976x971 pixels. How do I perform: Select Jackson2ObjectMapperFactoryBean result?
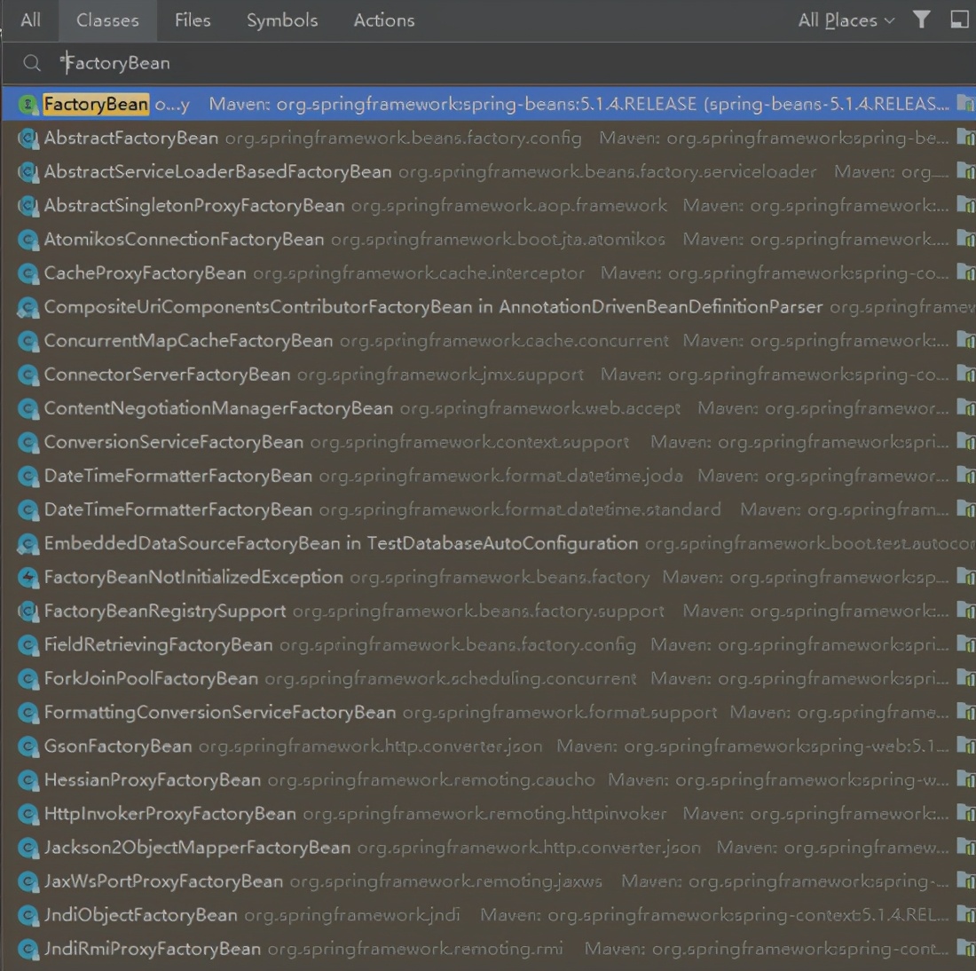(489, 847)
